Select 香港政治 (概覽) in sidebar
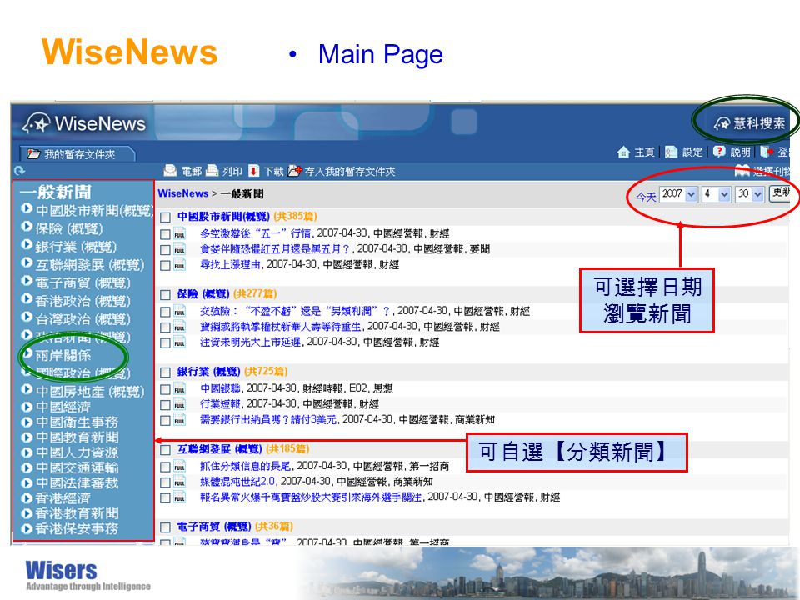800x600 pixels. click(82, 301)
